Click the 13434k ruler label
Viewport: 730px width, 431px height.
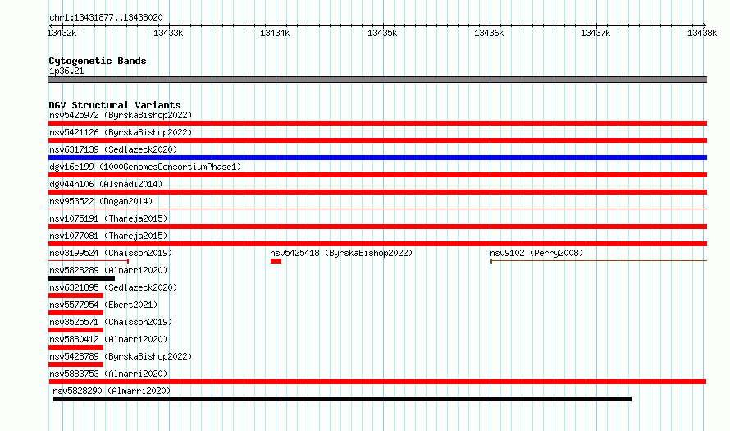(275, 33)
